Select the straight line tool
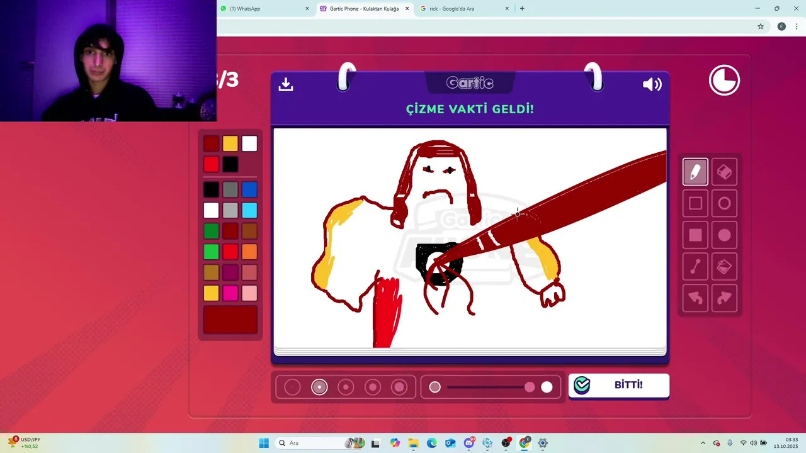Screen dimensions: 806x453 tap(695, 267)
